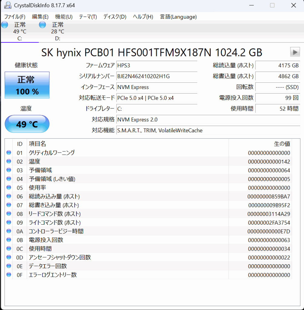Viewport: 304px width, 310px height.
Task: Select the C: drive tab at 49 °C
Action: tap(20, 31)
